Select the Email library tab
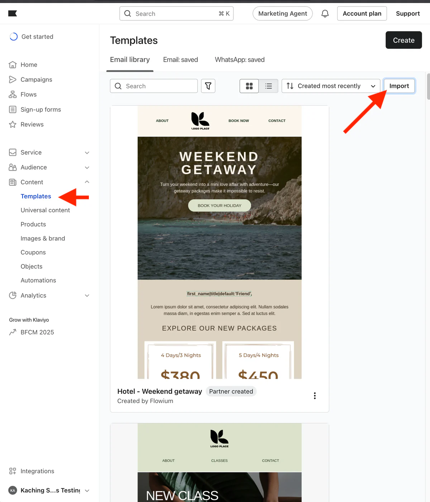The width and height of the screenshot is (430, 502). pos(130,60)
